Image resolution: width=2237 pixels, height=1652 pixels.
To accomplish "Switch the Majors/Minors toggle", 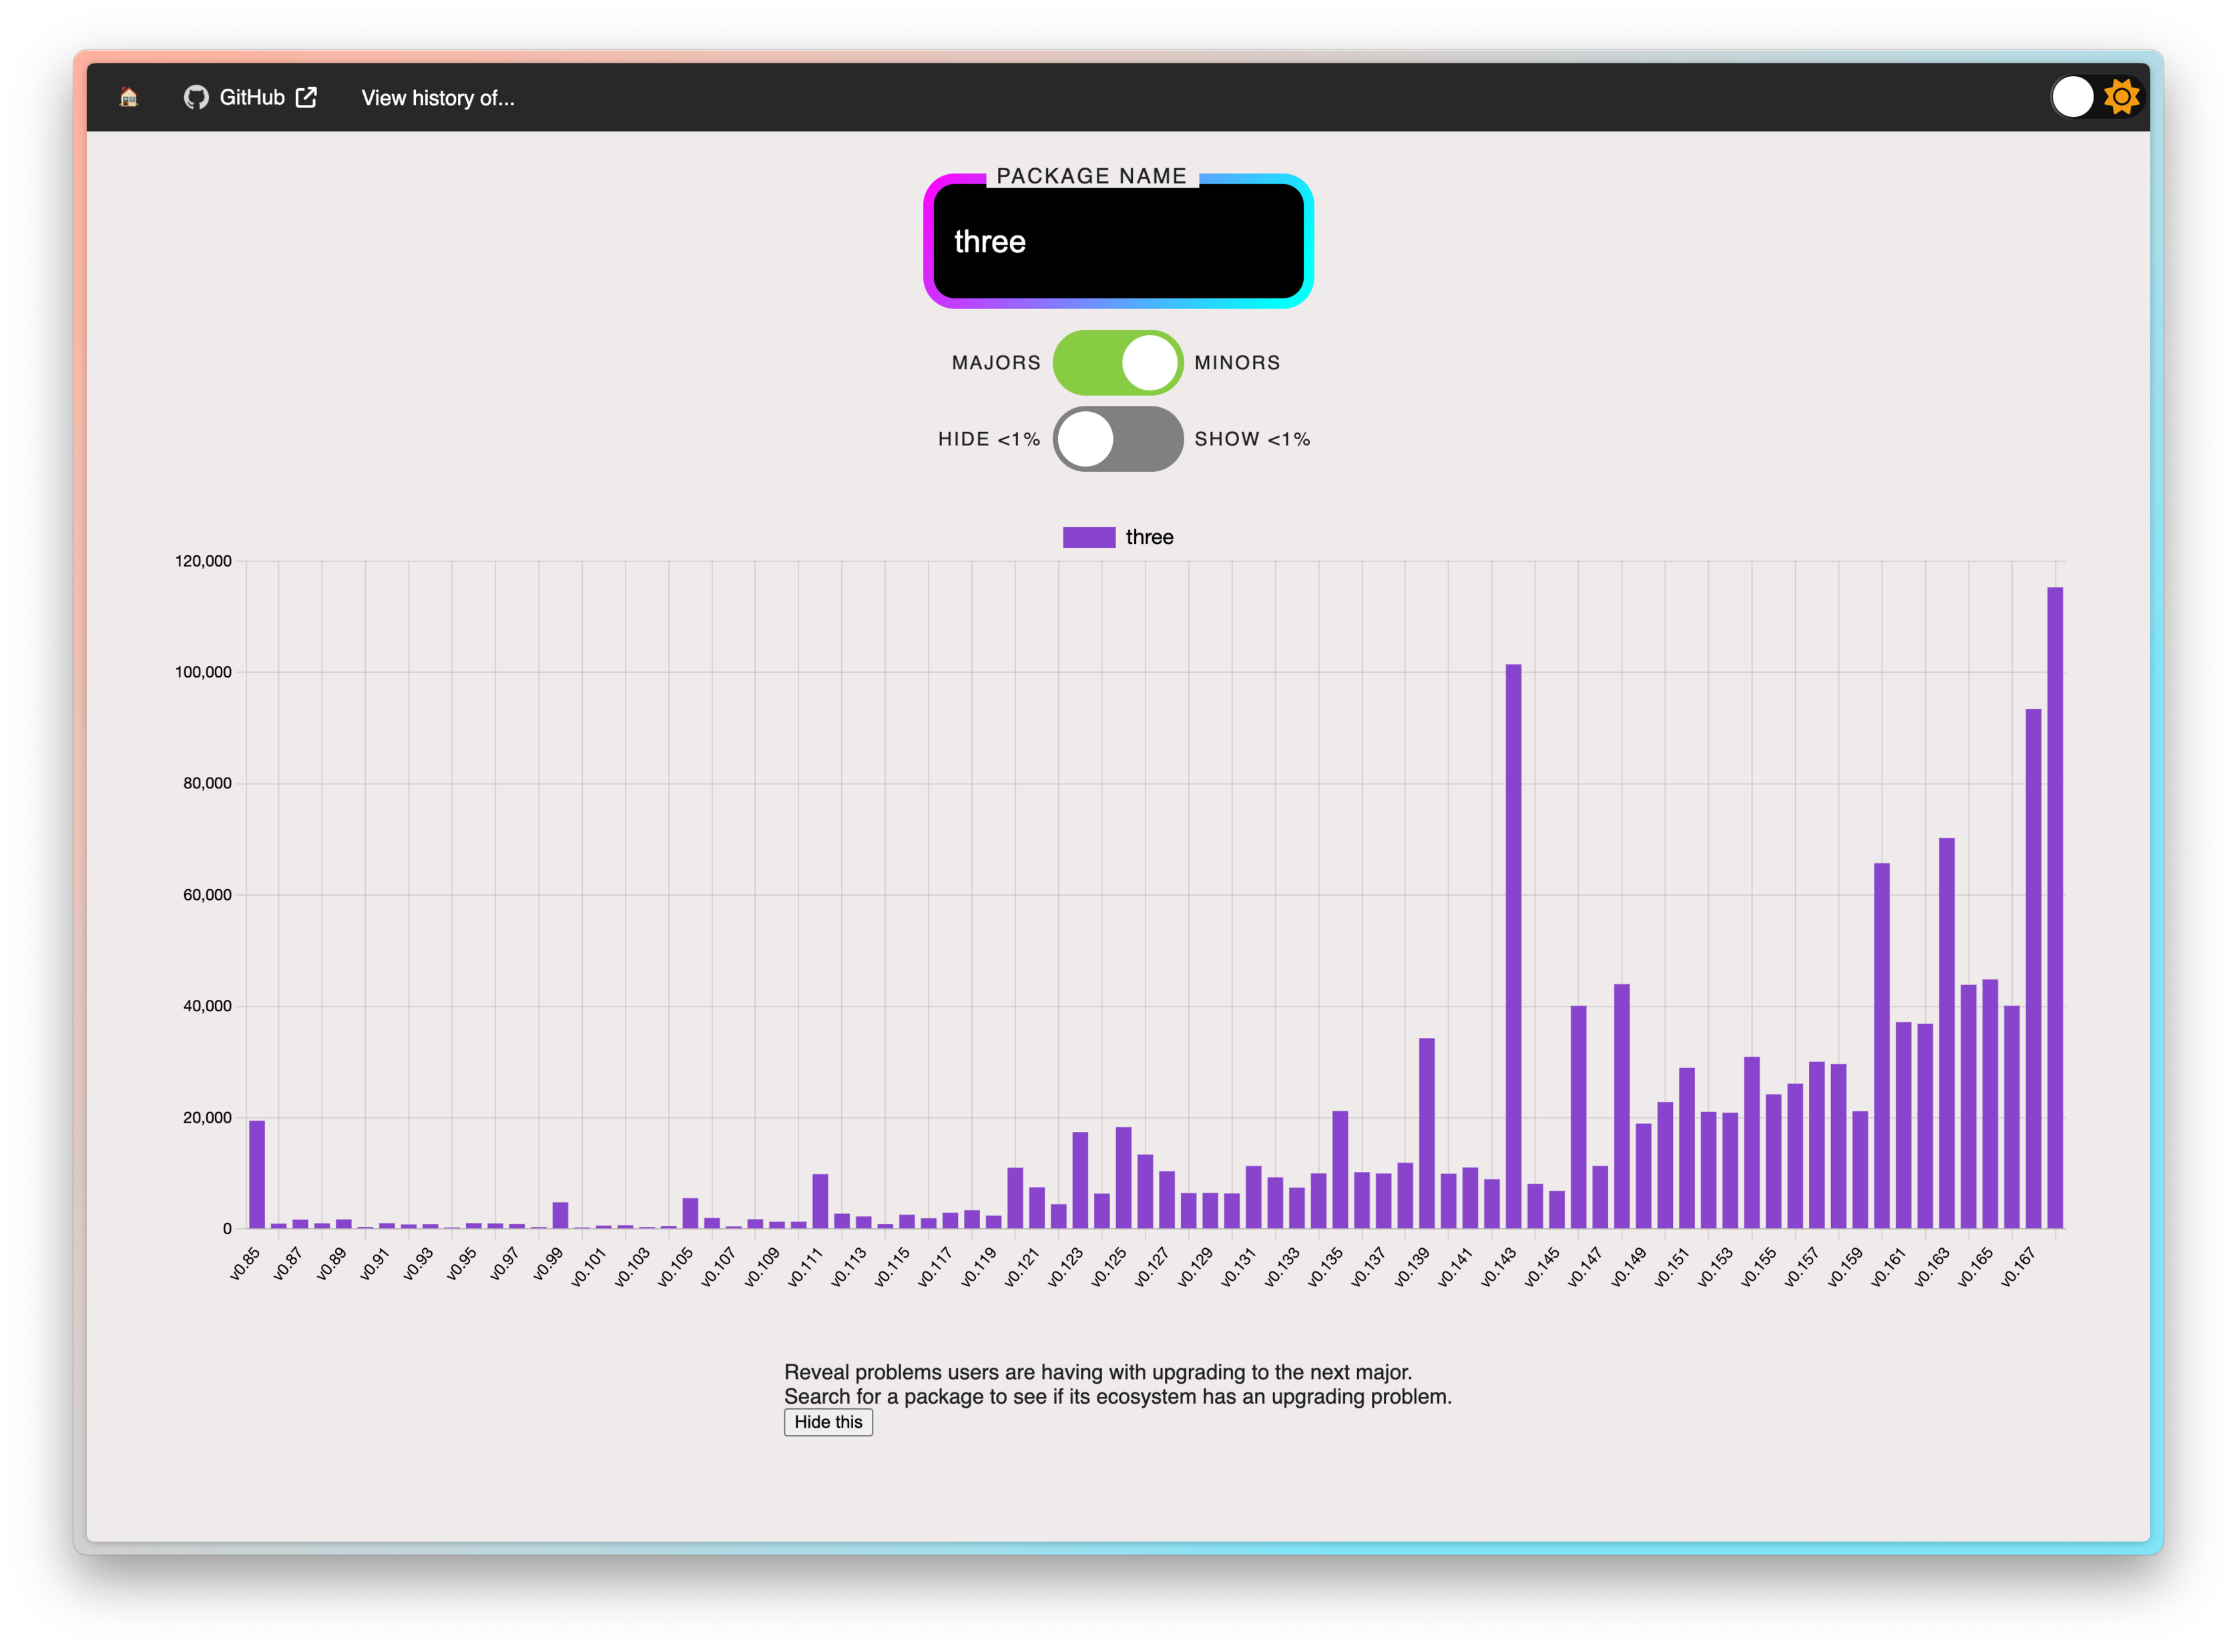I will pyautogui.click(x=1117, y=362).
